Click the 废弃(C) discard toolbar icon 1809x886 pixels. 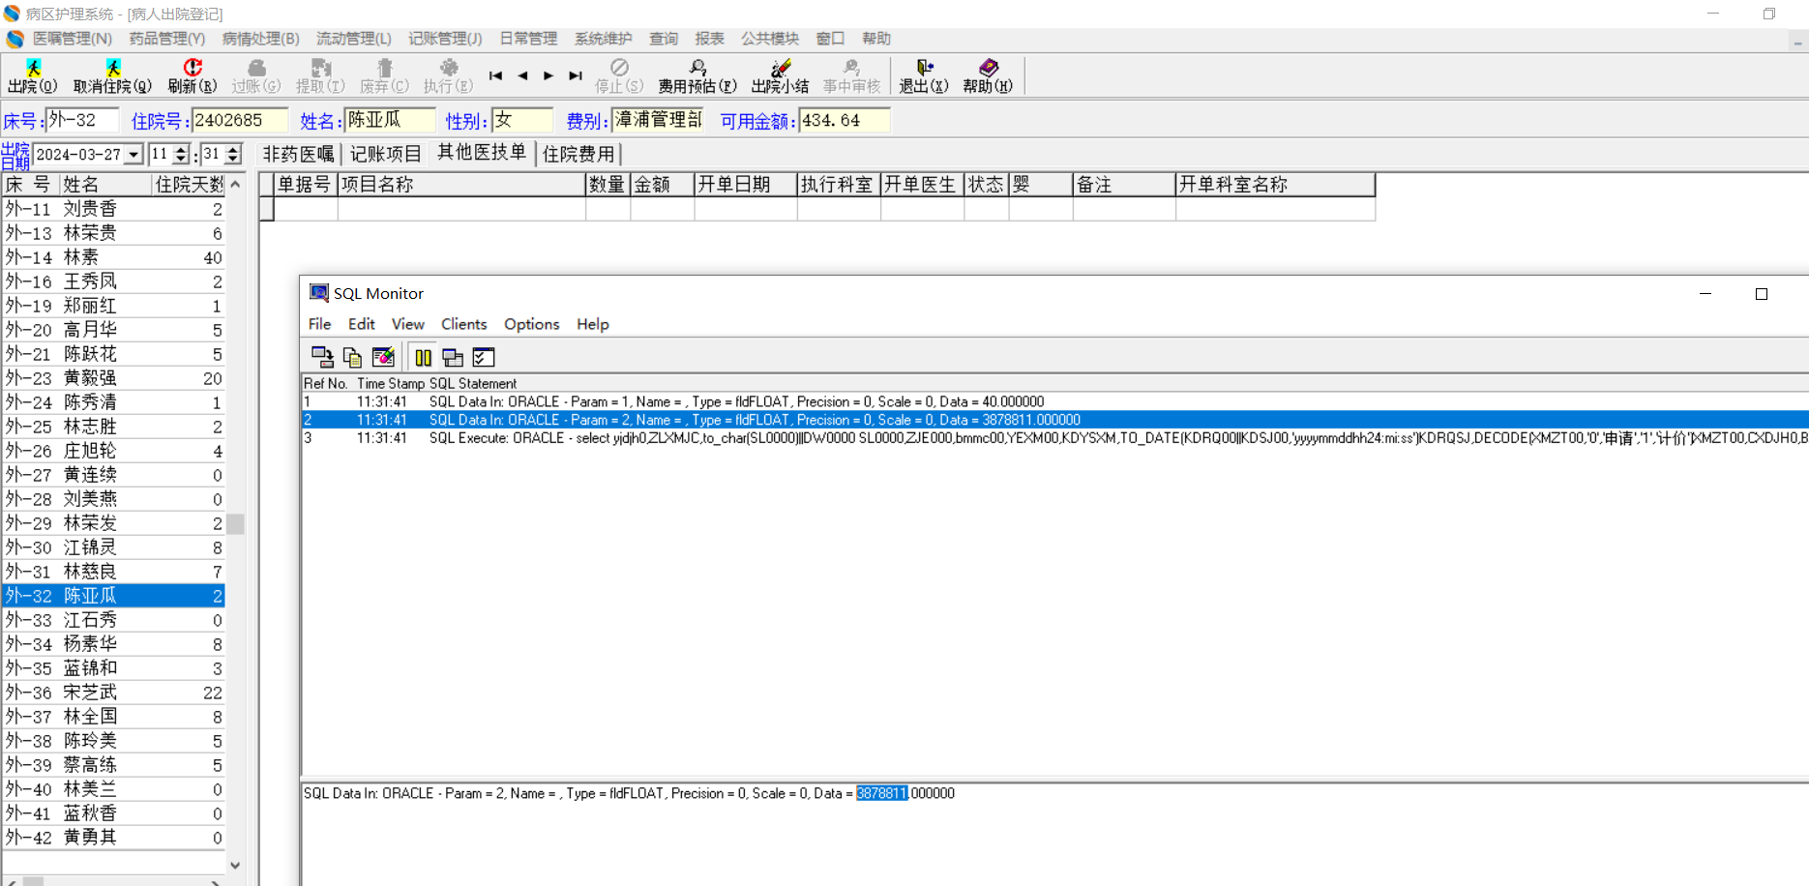(x=384, y=75)
